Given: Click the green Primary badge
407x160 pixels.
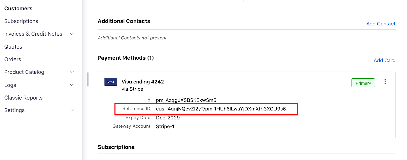Looking at the screenshot, I should 363,83.
